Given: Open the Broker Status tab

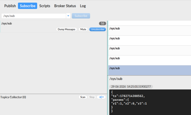Looking at the screenshot, I should coord(65,6).
